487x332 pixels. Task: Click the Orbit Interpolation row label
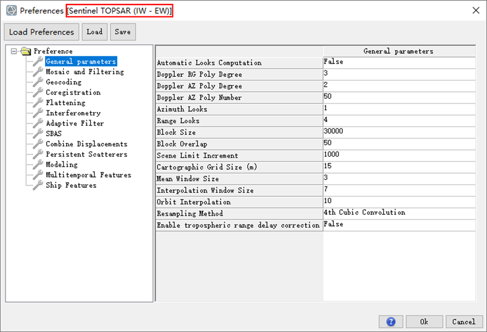pos(194,202)
